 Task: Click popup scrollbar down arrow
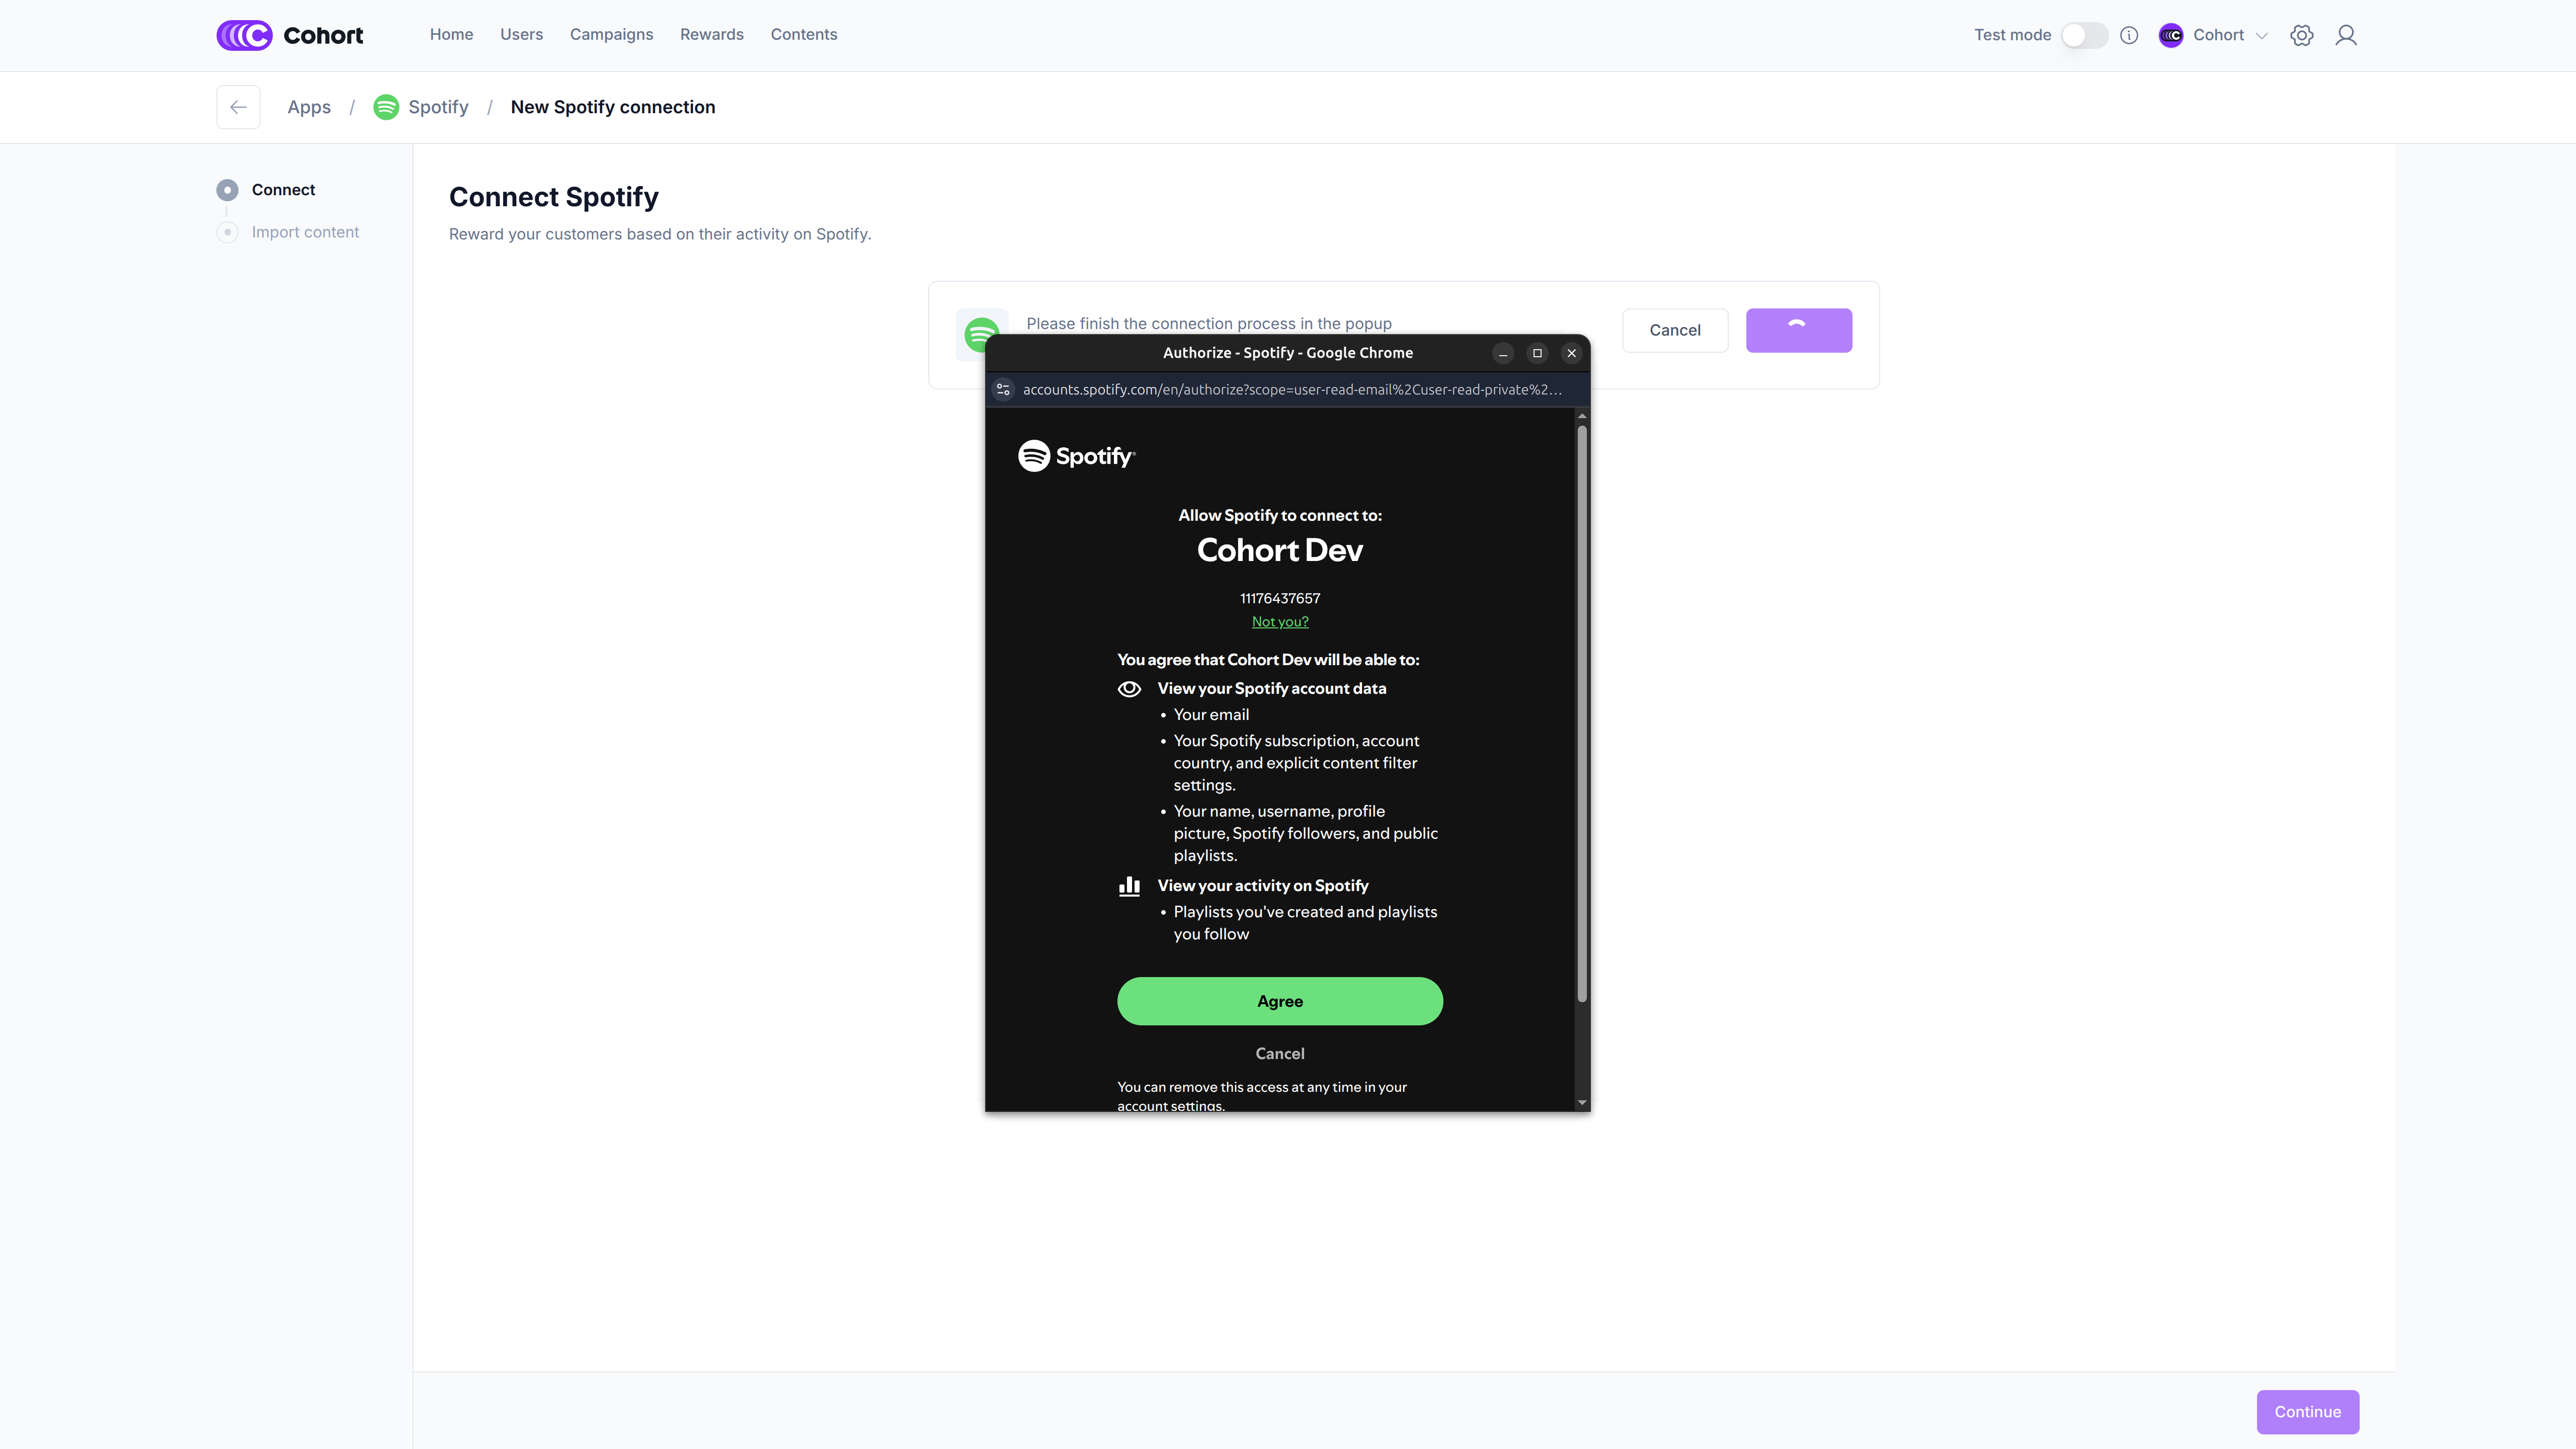coord(1582,1102)
